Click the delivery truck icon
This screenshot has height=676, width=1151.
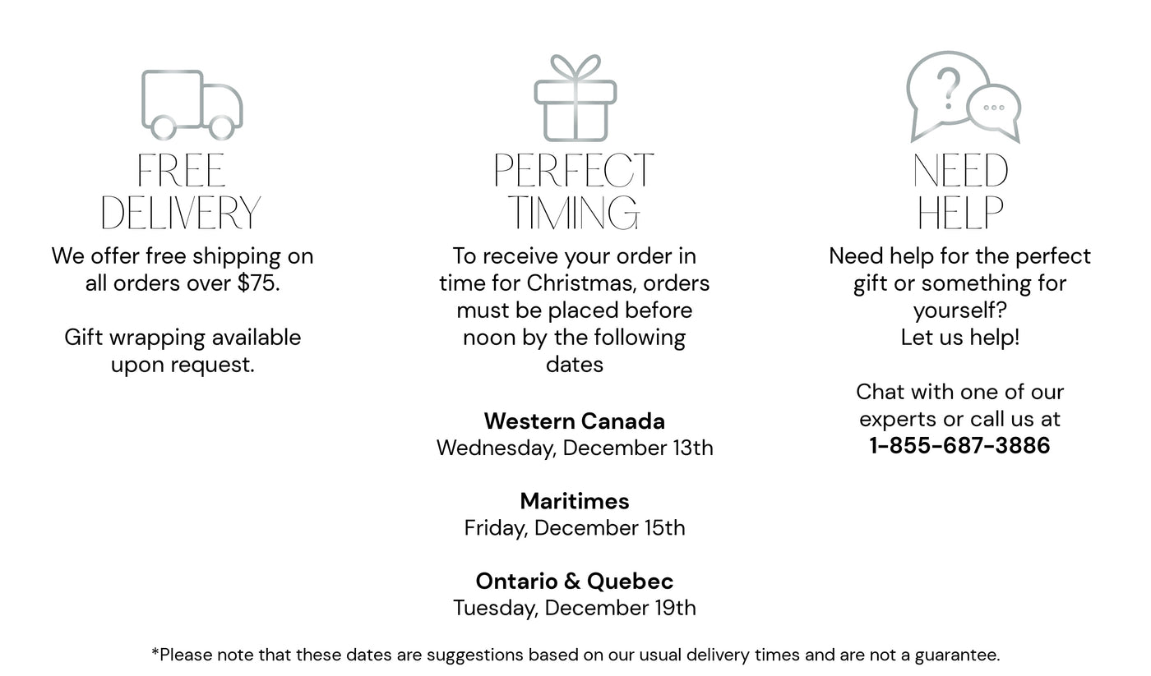tap(192, 105)
